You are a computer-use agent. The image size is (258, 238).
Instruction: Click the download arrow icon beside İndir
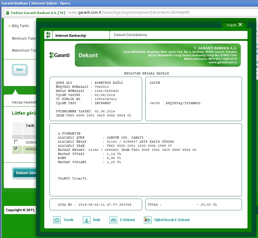(x=86, y=220)
